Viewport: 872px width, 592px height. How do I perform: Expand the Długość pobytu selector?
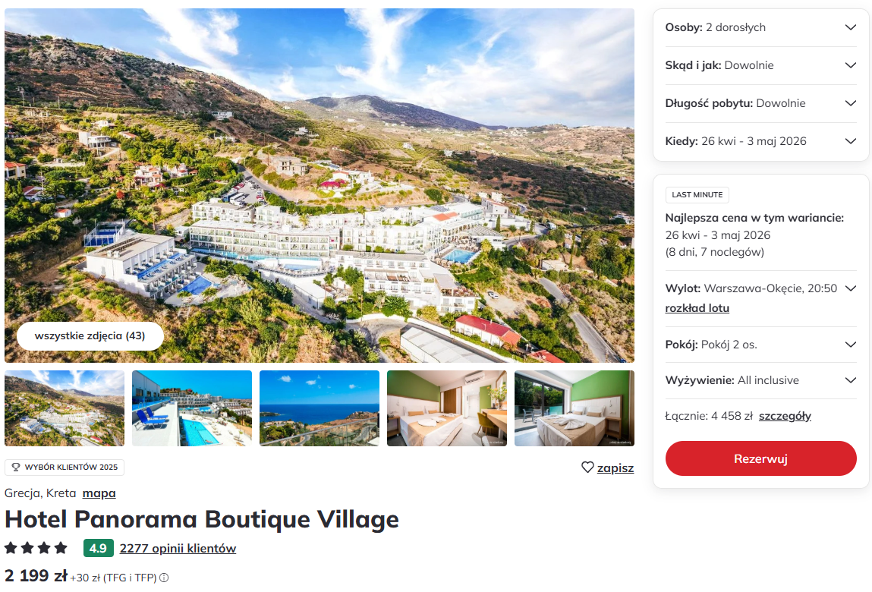[x=850, y=103]
